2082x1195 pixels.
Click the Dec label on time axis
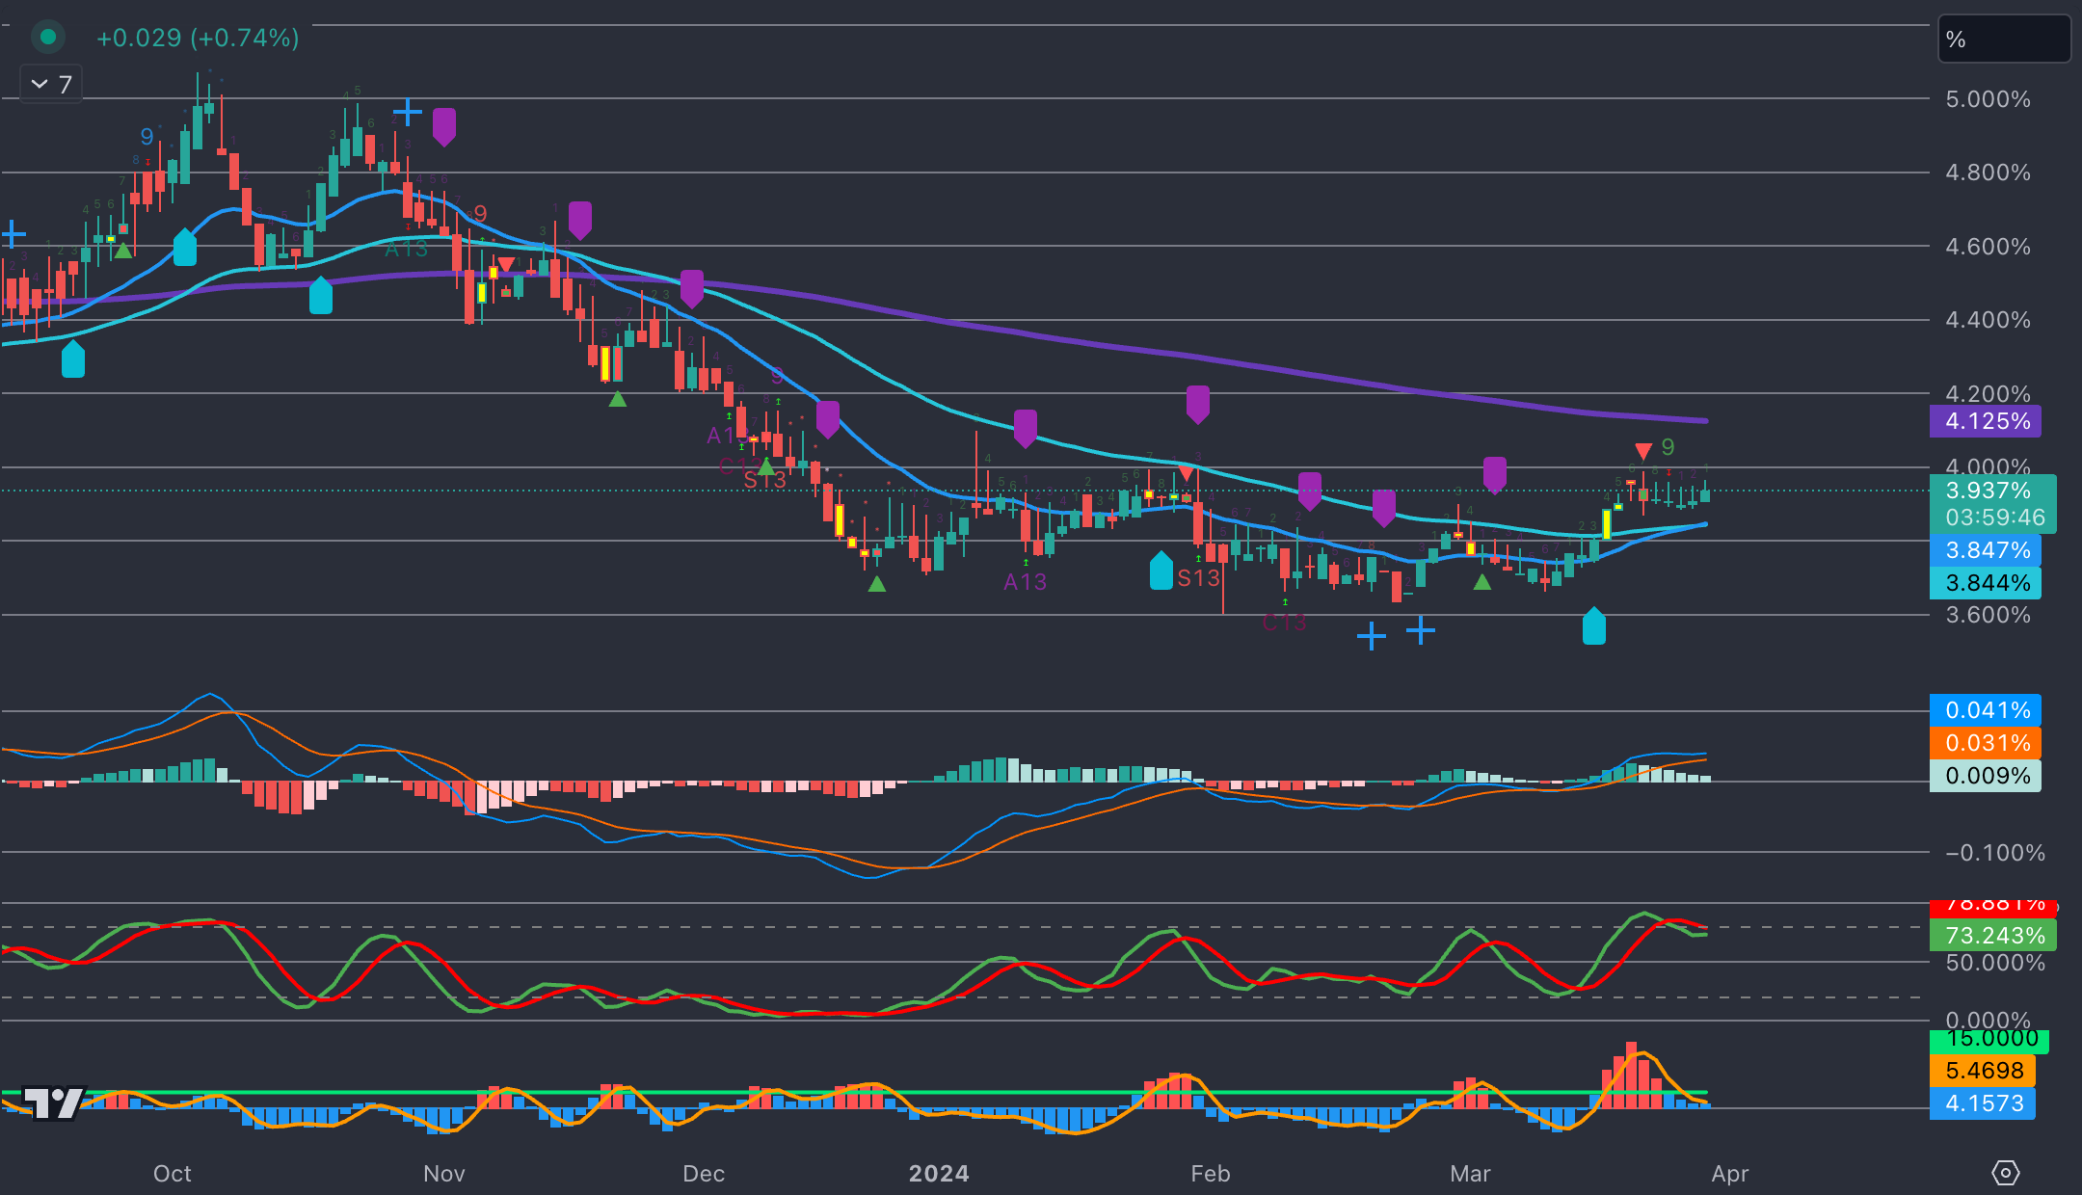704,1174
